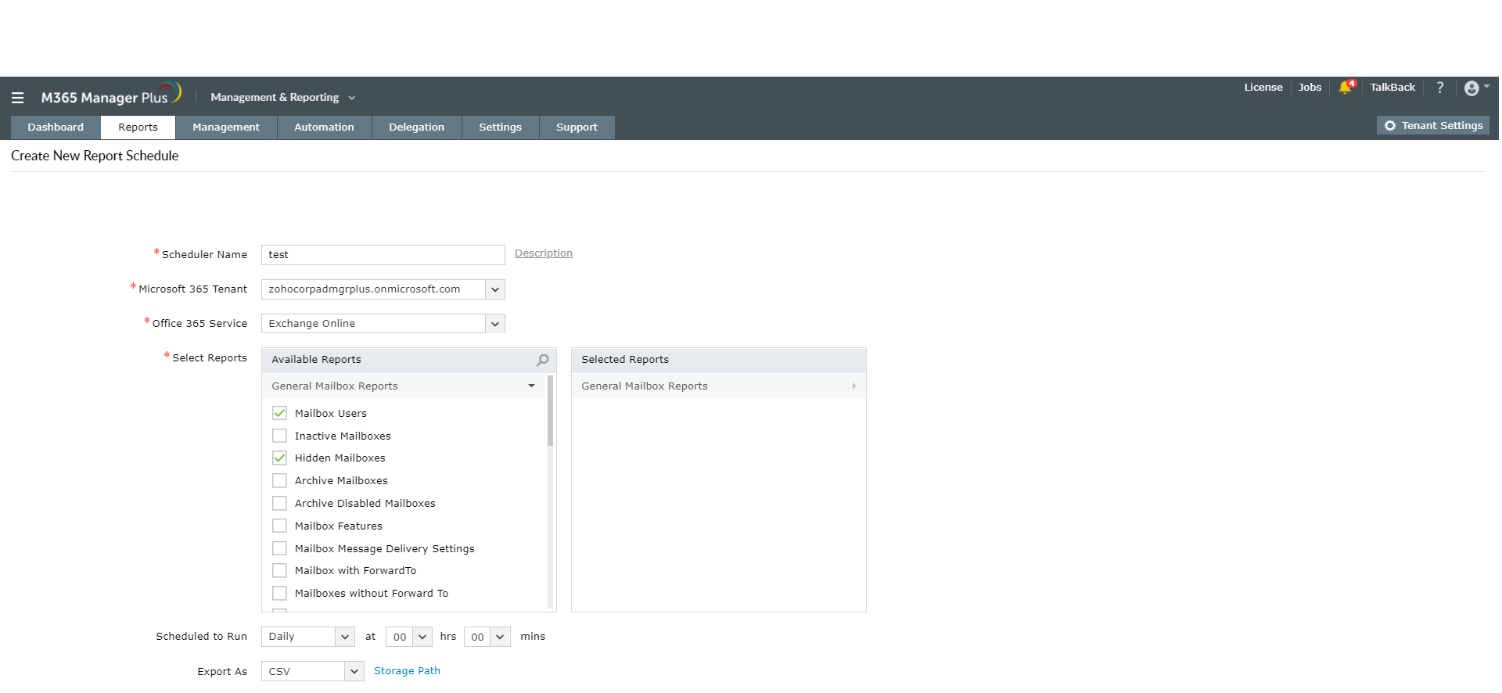This screenshot has height=693, width=1502.
Task: Open the Jobs link
Action: 1310,88
